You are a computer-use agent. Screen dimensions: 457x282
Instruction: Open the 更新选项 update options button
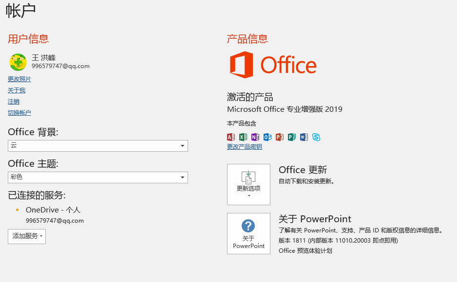pyautogui.click(x=248, y=184)
